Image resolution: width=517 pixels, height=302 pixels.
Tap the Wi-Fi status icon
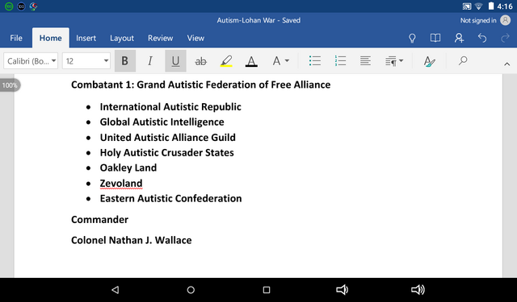tap(479, 6)
